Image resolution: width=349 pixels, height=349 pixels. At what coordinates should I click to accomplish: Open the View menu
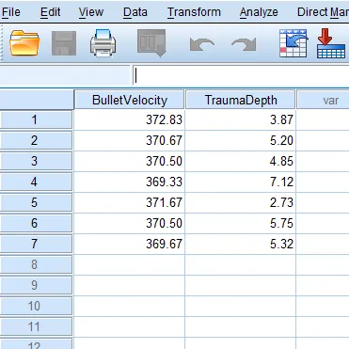point(91,12)
